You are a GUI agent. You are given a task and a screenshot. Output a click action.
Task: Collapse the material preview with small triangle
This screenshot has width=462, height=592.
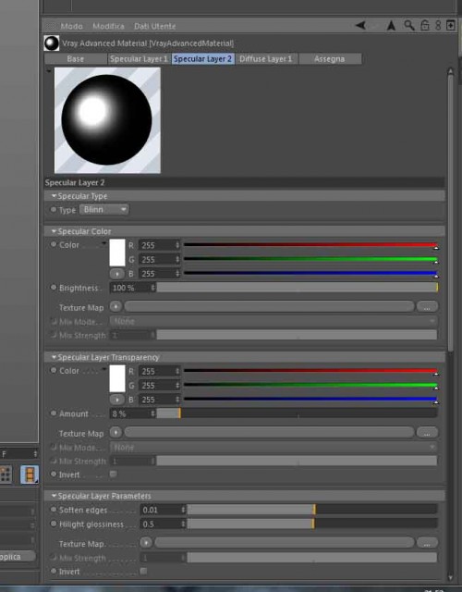(49, 70)
